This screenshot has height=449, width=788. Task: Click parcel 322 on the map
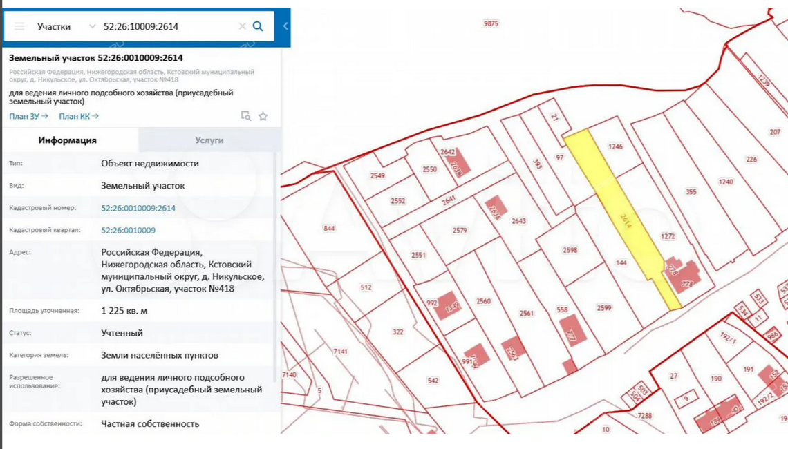pos(397,332)
